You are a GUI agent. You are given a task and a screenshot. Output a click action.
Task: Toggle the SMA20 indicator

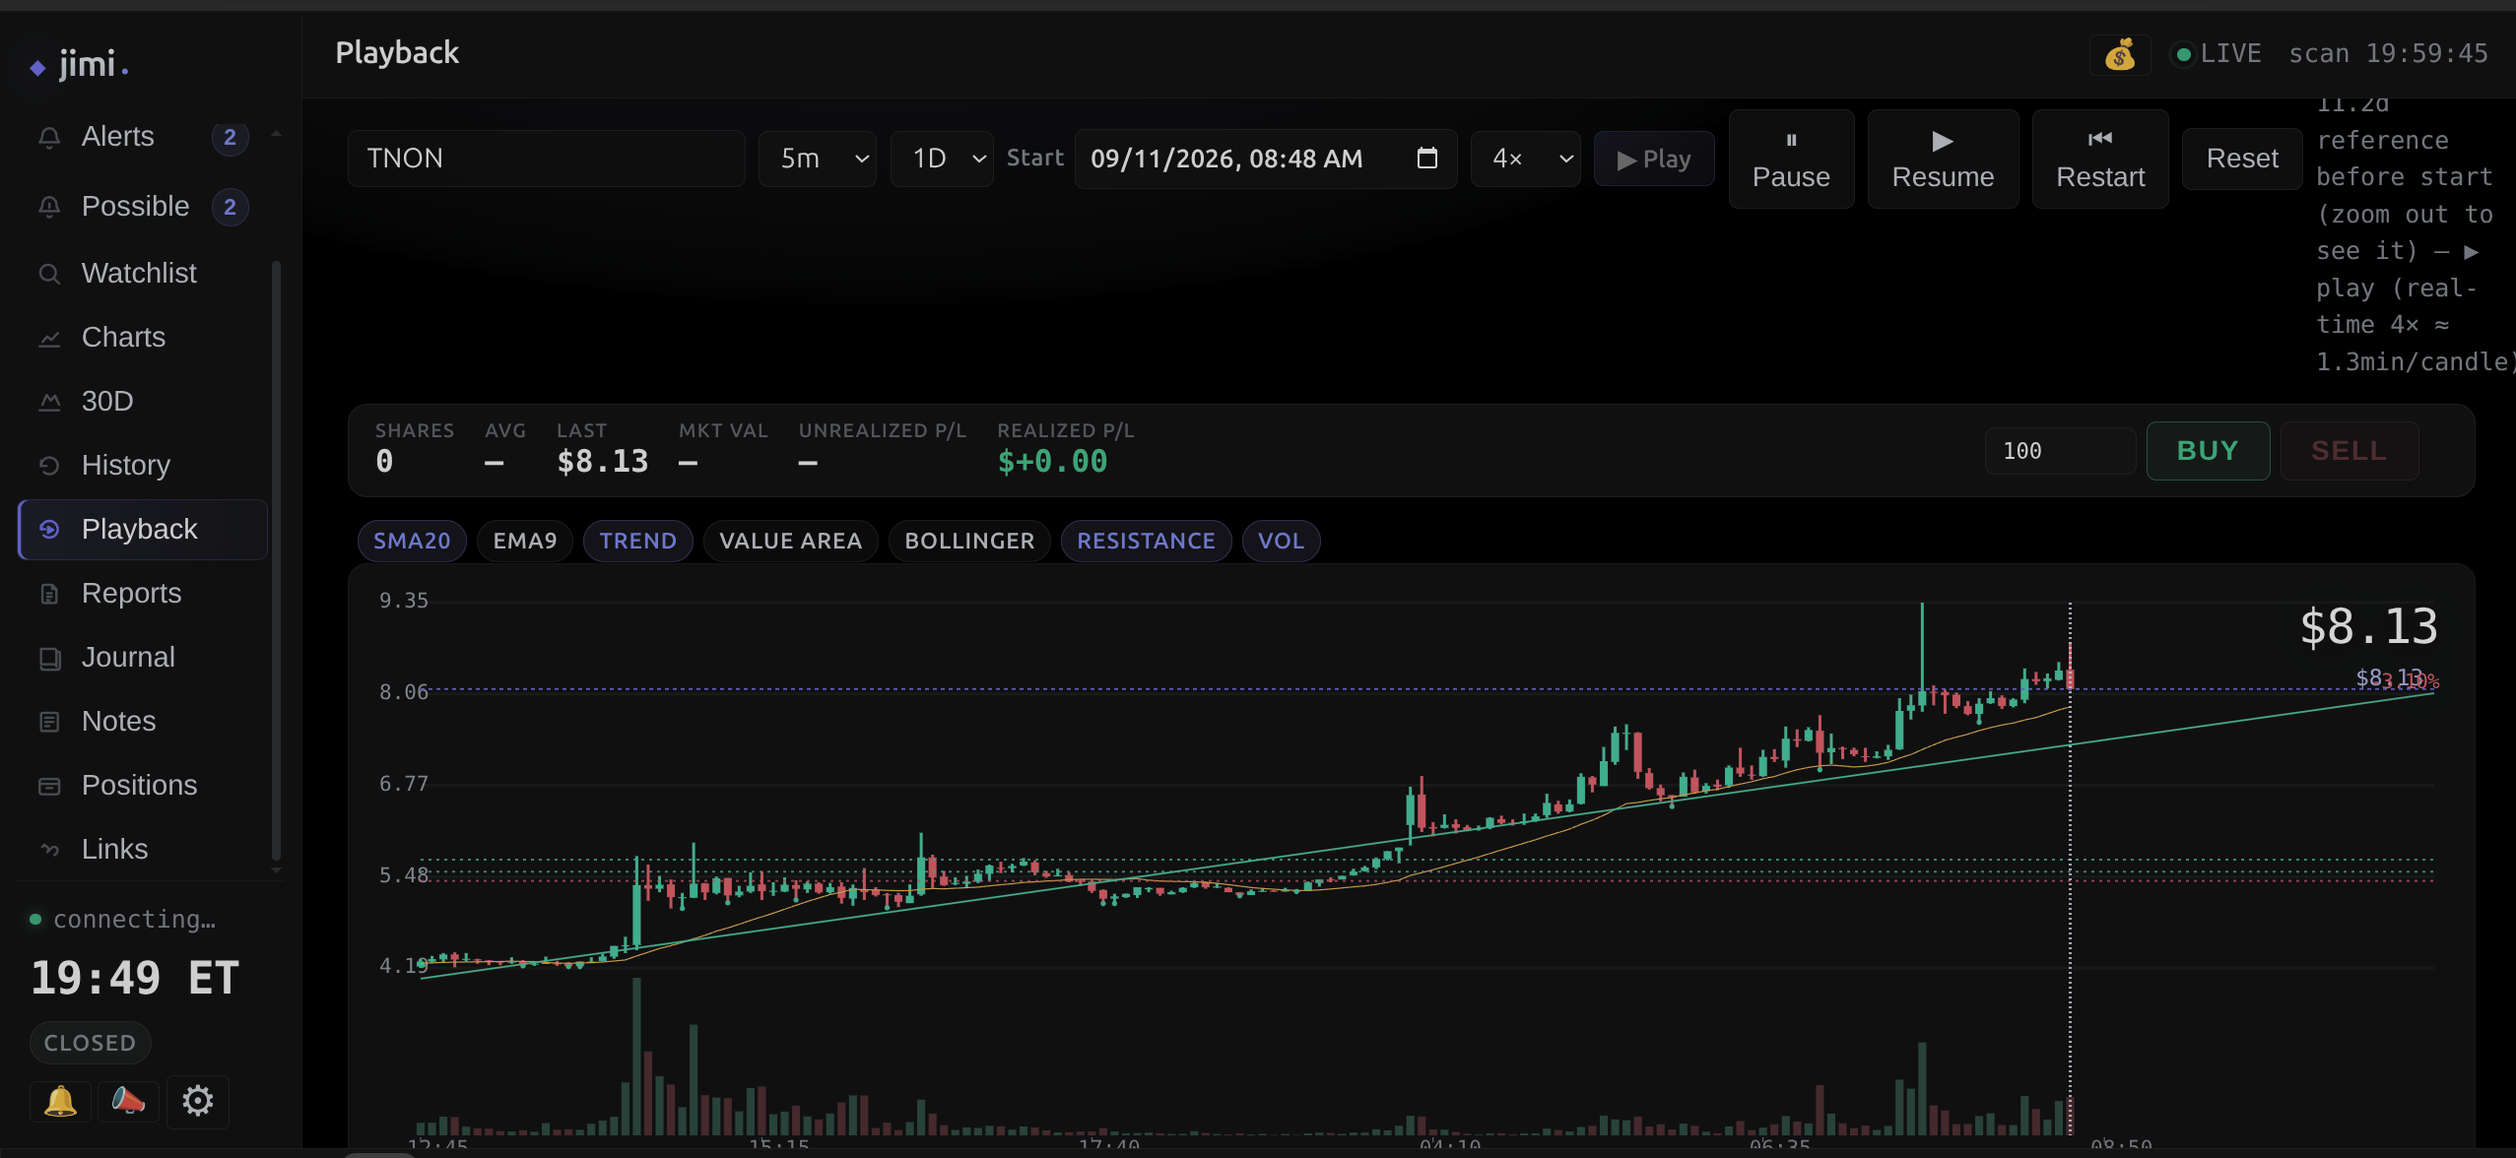[x=412, y=541]
